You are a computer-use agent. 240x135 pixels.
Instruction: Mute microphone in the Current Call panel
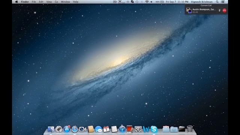(219, 10)
